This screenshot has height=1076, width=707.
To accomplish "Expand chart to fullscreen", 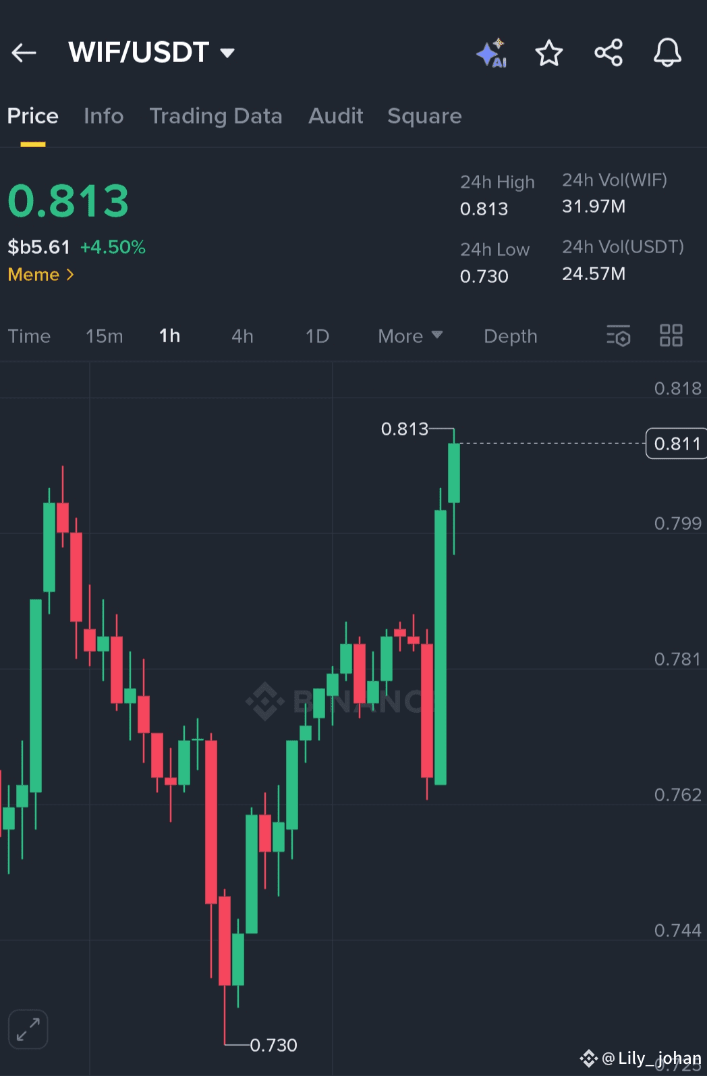I will 28,1029.
